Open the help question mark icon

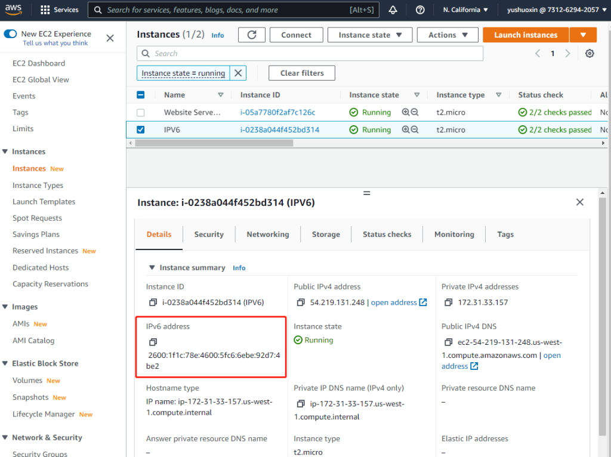tap(420, 10)
